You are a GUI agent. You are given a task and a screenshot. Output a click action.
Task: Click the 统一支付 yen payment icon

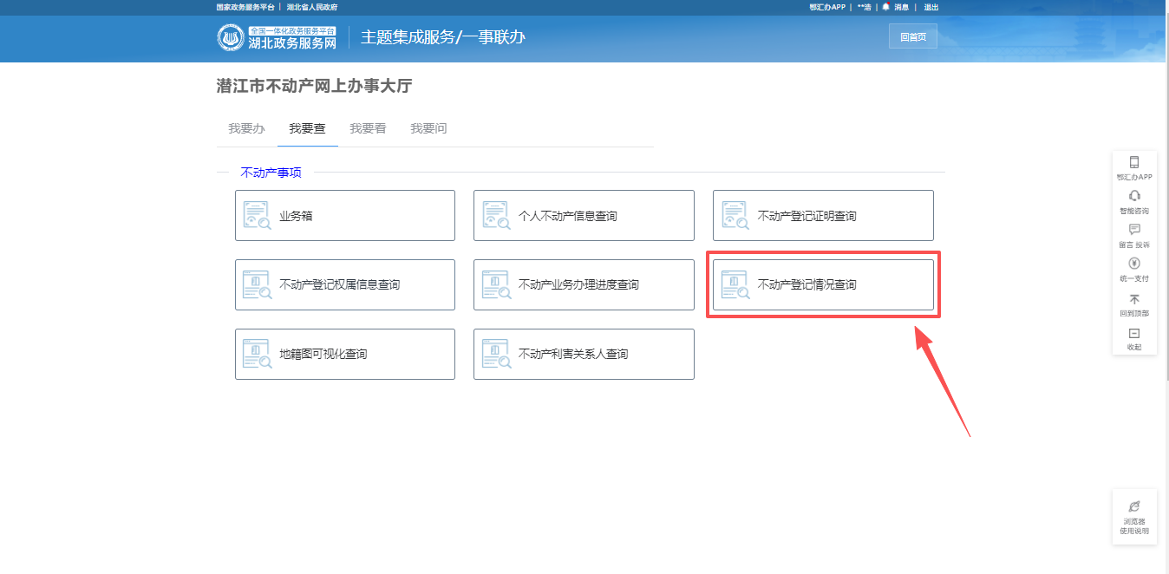pos(1134,264)
